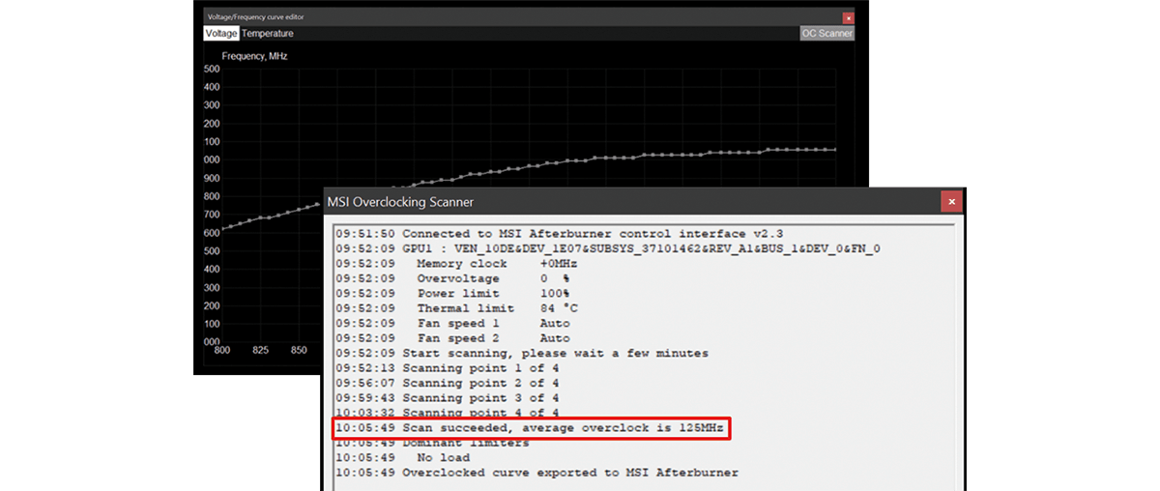Click the 'Frequency, MHz' axis label

(x=254, y=56)
